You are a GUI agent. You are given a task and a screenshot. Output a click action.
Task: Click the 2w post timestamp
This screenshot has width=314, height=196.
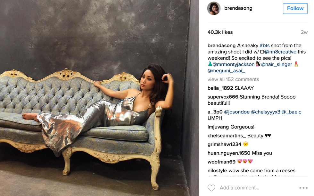(304, 32)
